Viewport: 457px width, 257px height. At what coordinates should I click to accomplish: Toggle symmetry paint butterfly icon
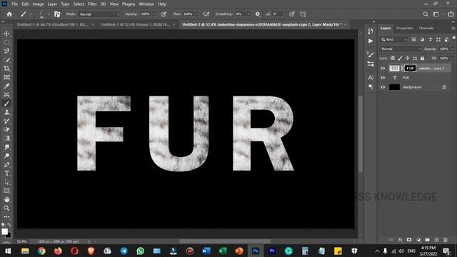303,14
